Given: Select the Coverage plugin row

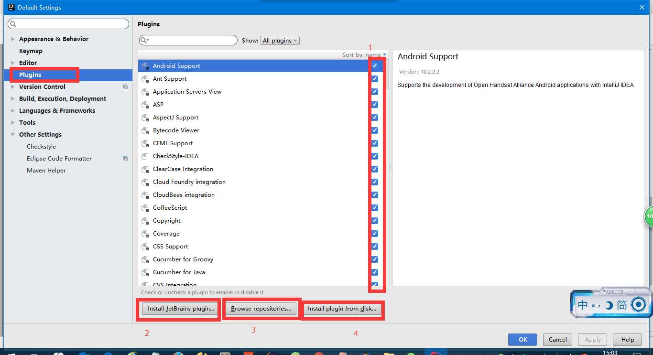Looking at the screenshot, I should pyautogui.click(x=263, y=234).
